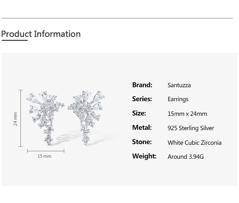
Task: Select the White Cubic Zirconia text
Action: click(x=195, y=143)
